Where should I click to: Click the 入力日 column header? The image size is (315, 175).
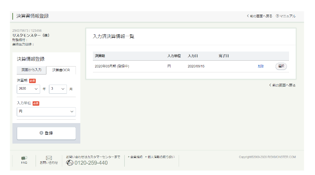pyautogui.click(x=193, y=56)
